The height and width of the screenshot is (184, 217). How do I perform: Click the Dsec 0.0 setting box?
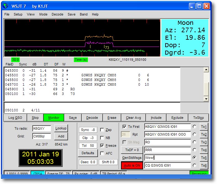pos(88,162)
